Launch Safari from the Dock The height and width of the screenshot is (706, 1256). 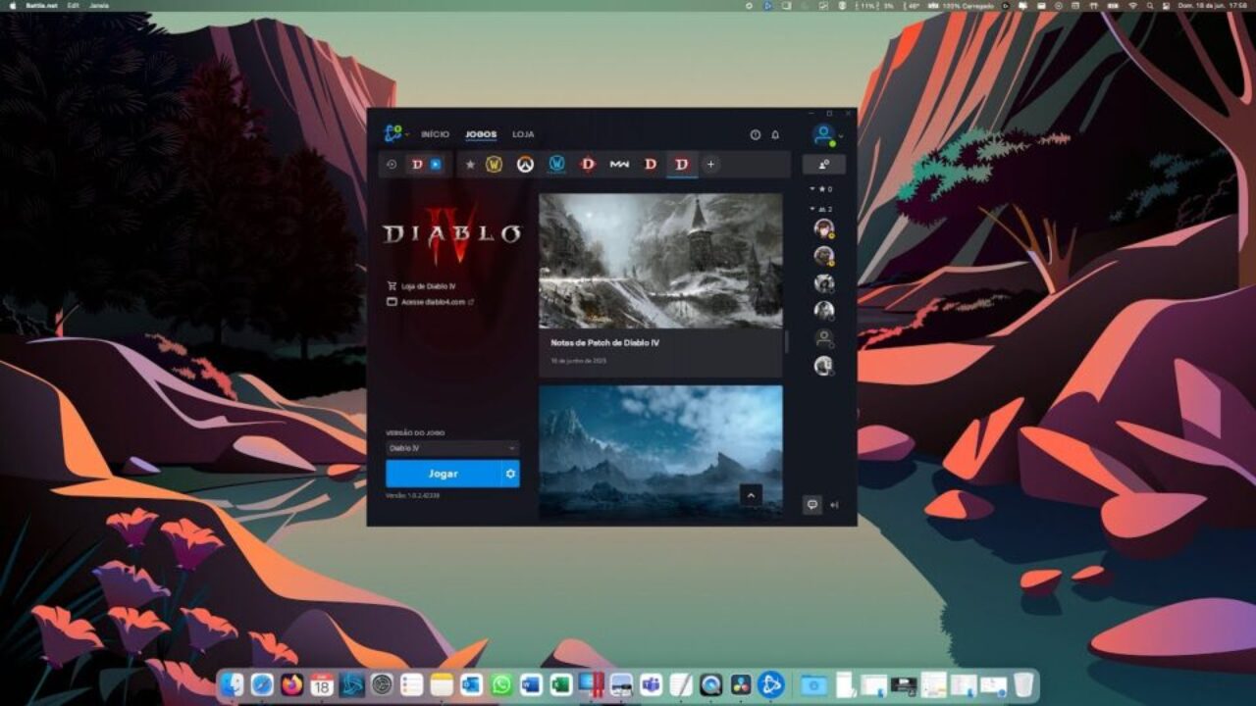(262, 684)
